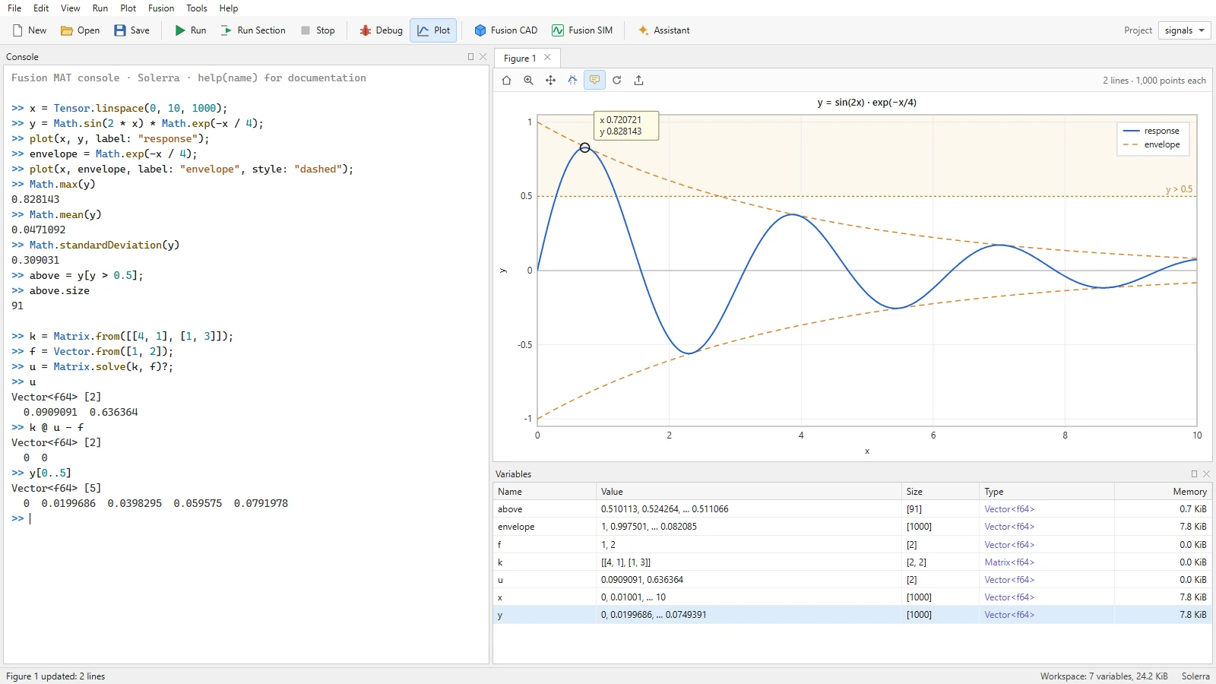Reset plot view with the home icon
The image size is (1216, 684).
click(506, 80)
